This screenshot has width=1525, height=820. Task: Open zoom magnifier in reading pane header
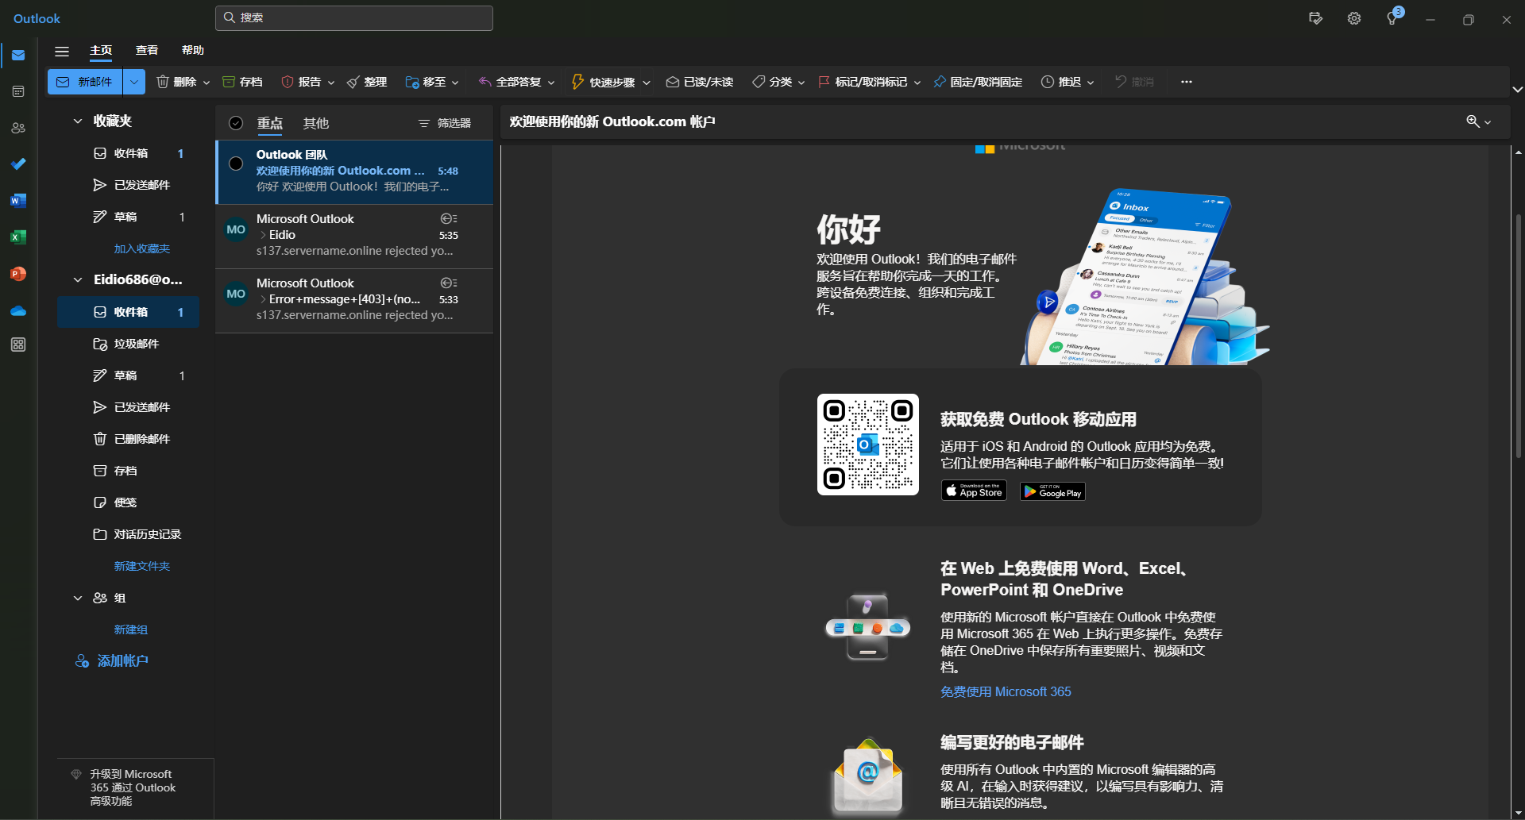point(1473,121)
